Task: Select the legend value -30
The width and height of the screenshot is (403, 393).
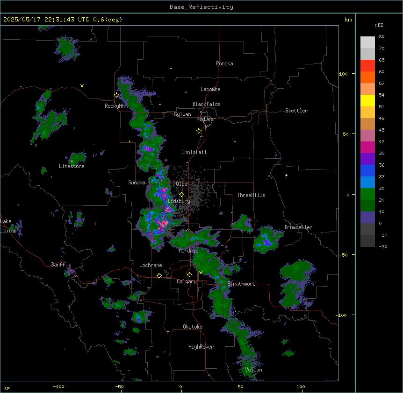Action: pyautogui.click(x=383, y=246)
